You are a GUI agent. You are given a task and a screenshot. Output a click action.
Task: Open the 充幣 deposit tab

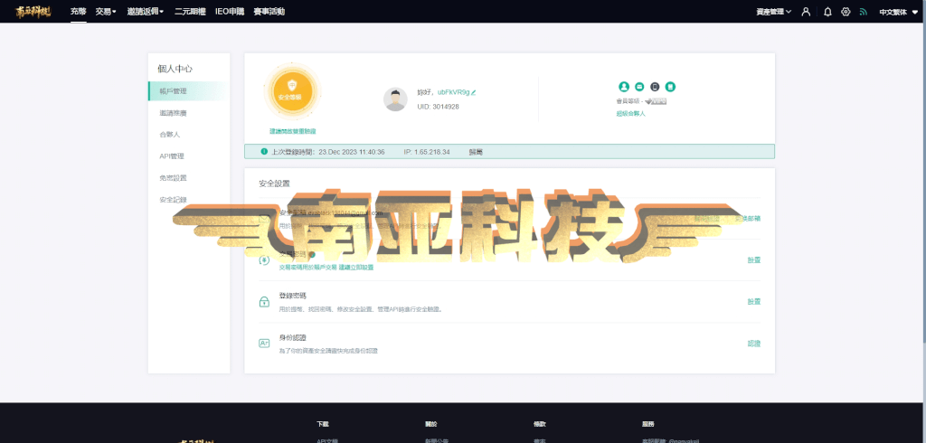tap(78, 11)
